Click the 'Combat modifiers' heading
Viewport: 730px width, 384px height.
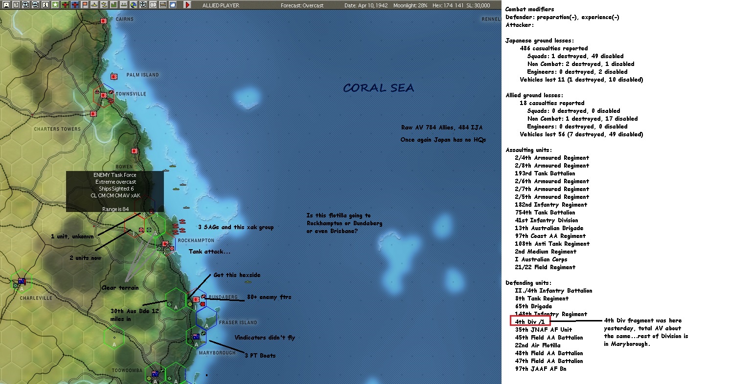tap(530, 9)
